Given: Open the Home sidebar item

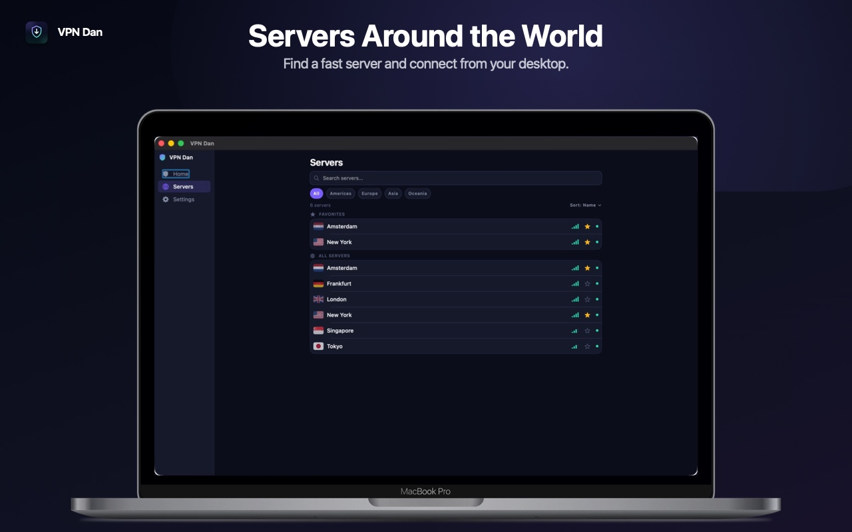Looking at the screenshot, I should (176, 174).
